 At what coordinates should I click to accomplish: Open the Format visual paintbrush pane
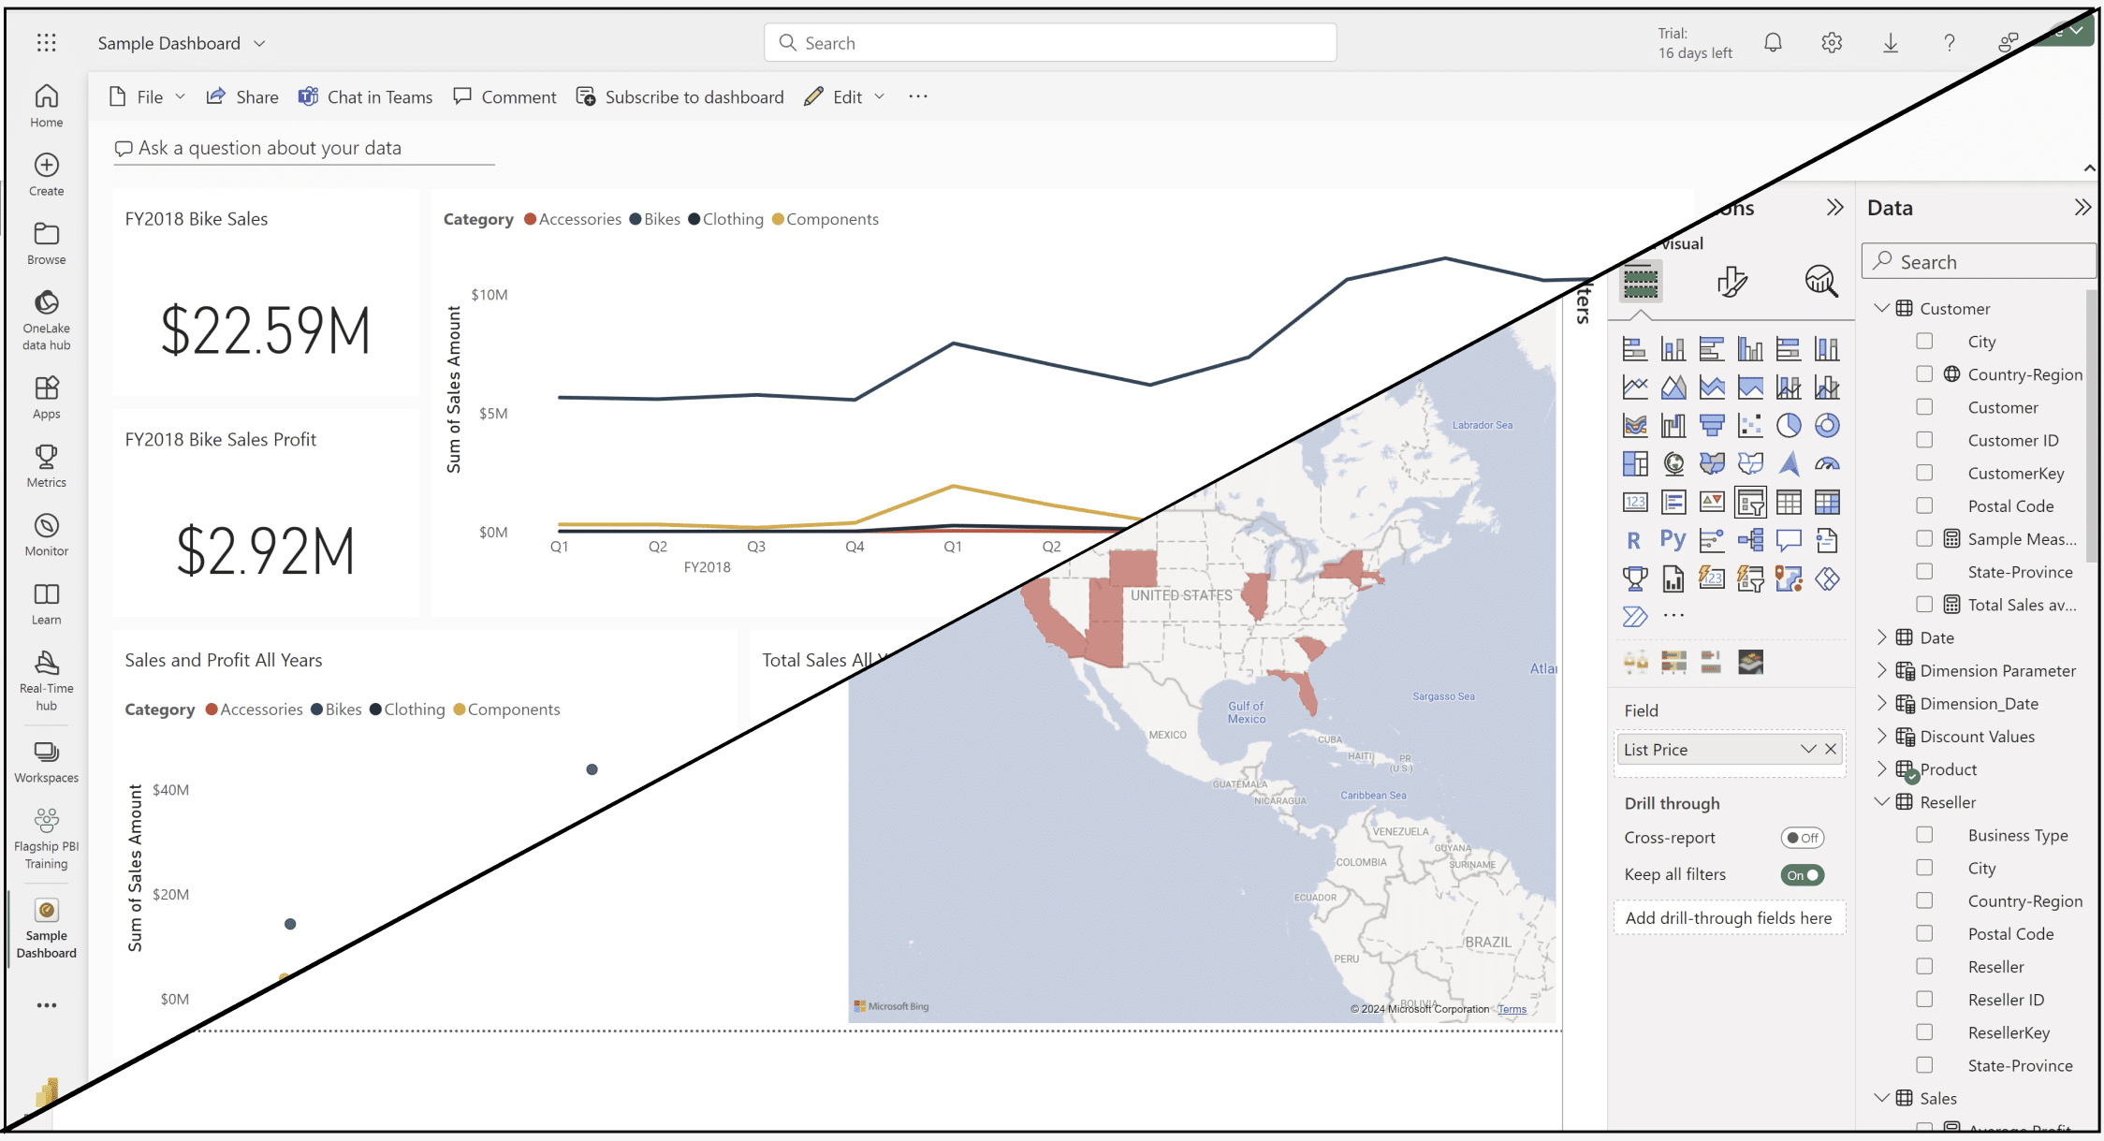(1733, 282)
